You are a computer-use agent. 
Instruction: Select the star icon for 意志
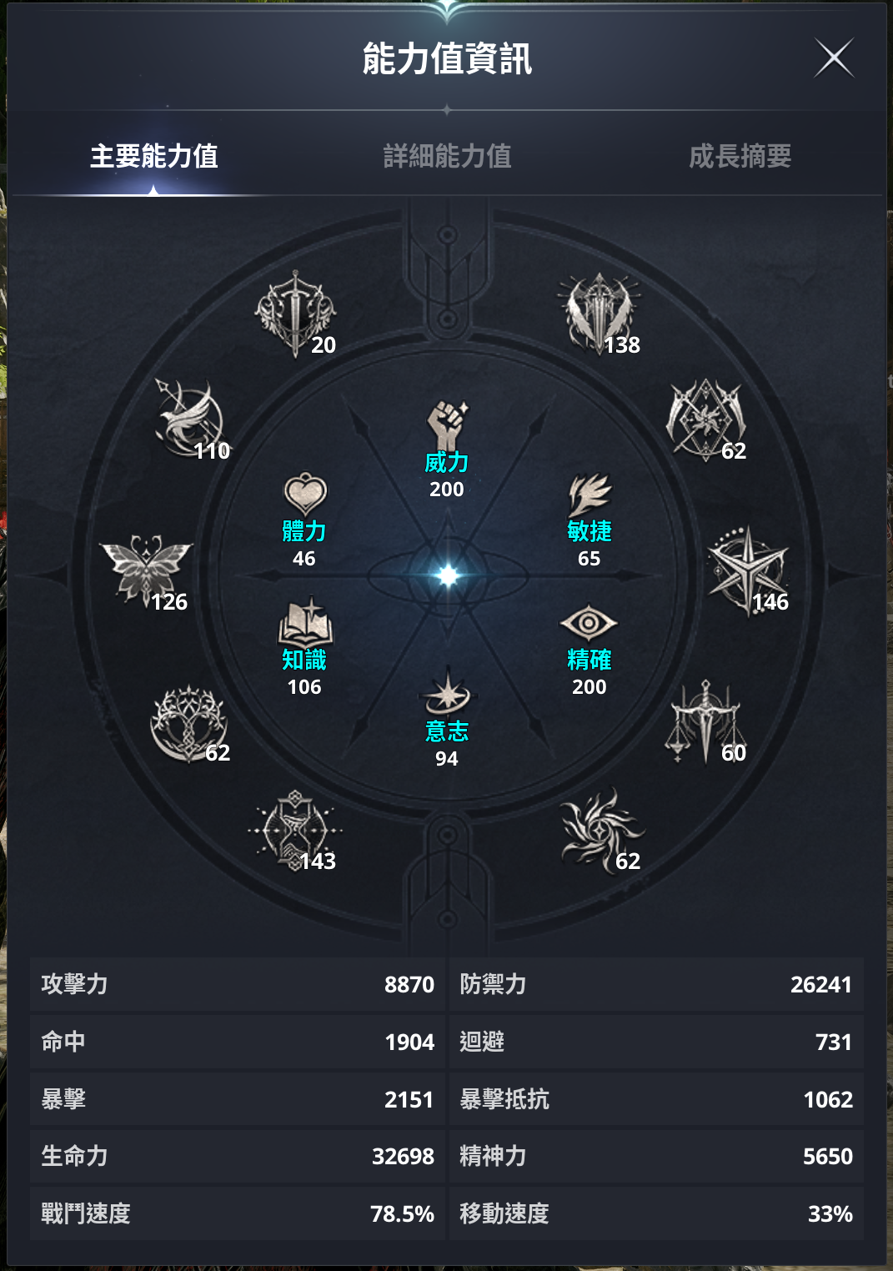[x=448, y=692]
